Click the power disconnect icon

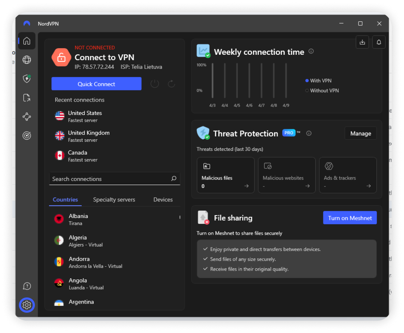[155, 84]
